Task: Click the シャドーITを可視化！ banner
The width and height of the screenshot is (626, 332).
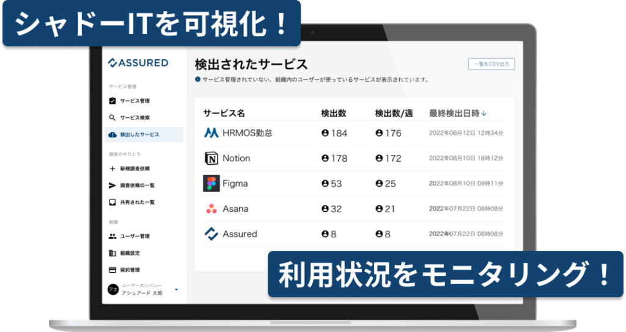Action: pyautogui.click(x=152, y=23)
